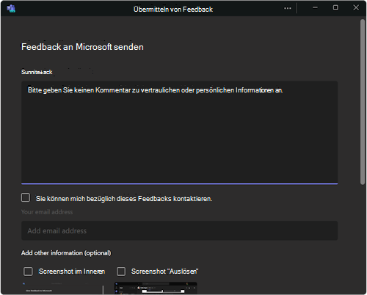Viewport: 367px width, 295px height.
Task: Click inside the feedback comment text area
Action: coord(179,132)
